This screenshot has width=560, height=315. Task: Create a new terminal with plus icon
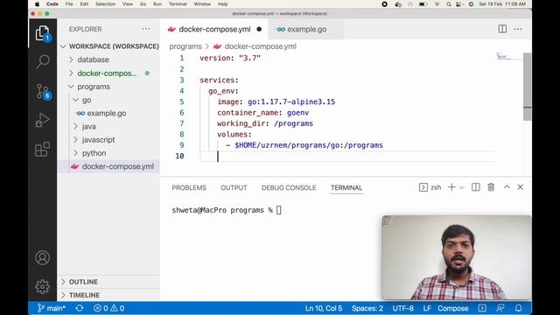pos(451,187)
